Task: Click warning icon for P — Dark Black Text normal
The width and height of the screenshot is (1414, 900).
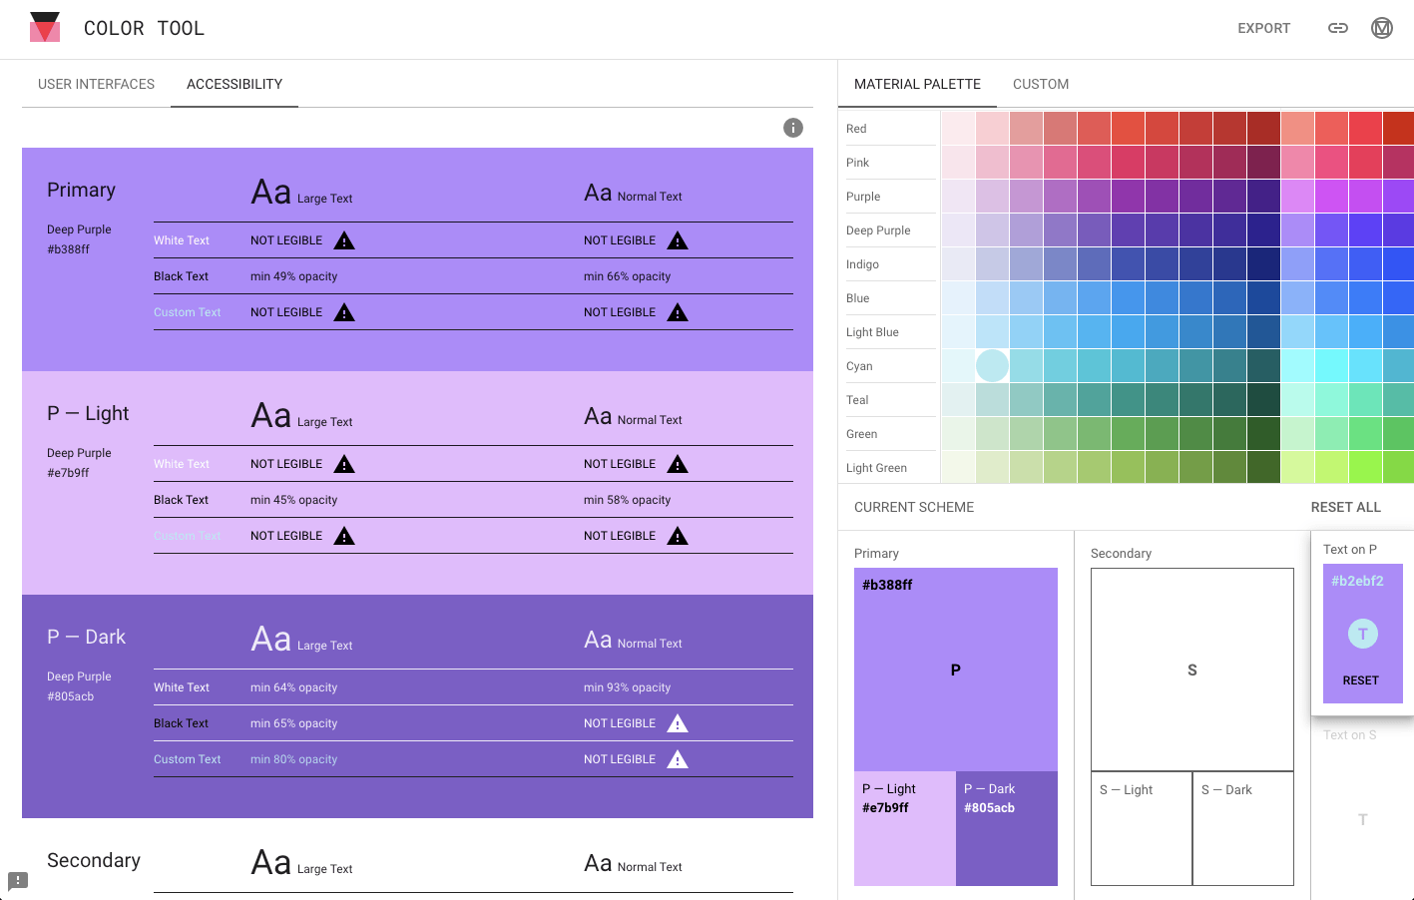Action: 678,723
